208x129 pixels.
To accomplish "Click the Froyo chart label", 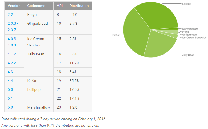I will 185,32.
